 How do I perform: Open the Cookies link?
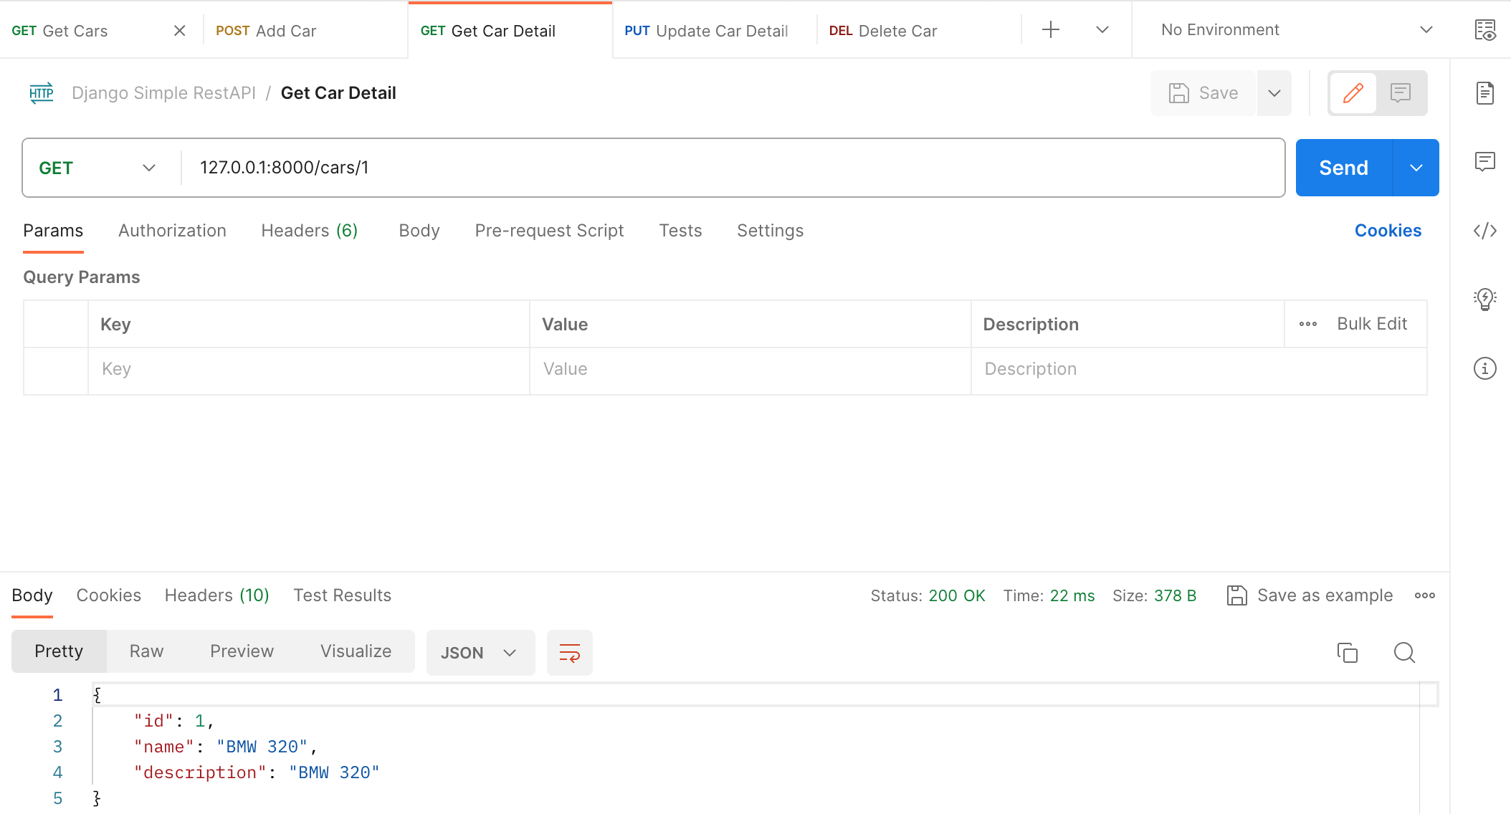coord(1387,231)
